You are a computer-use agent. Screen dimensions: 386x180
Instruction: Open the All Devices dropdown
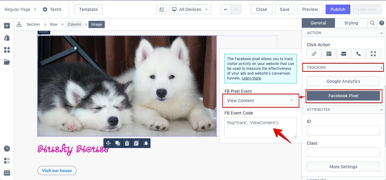tap(190, 9)
